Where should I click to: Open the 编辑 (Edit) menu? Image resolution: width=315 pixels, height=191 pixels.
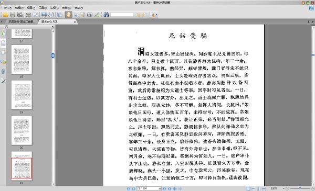point(19,8)
